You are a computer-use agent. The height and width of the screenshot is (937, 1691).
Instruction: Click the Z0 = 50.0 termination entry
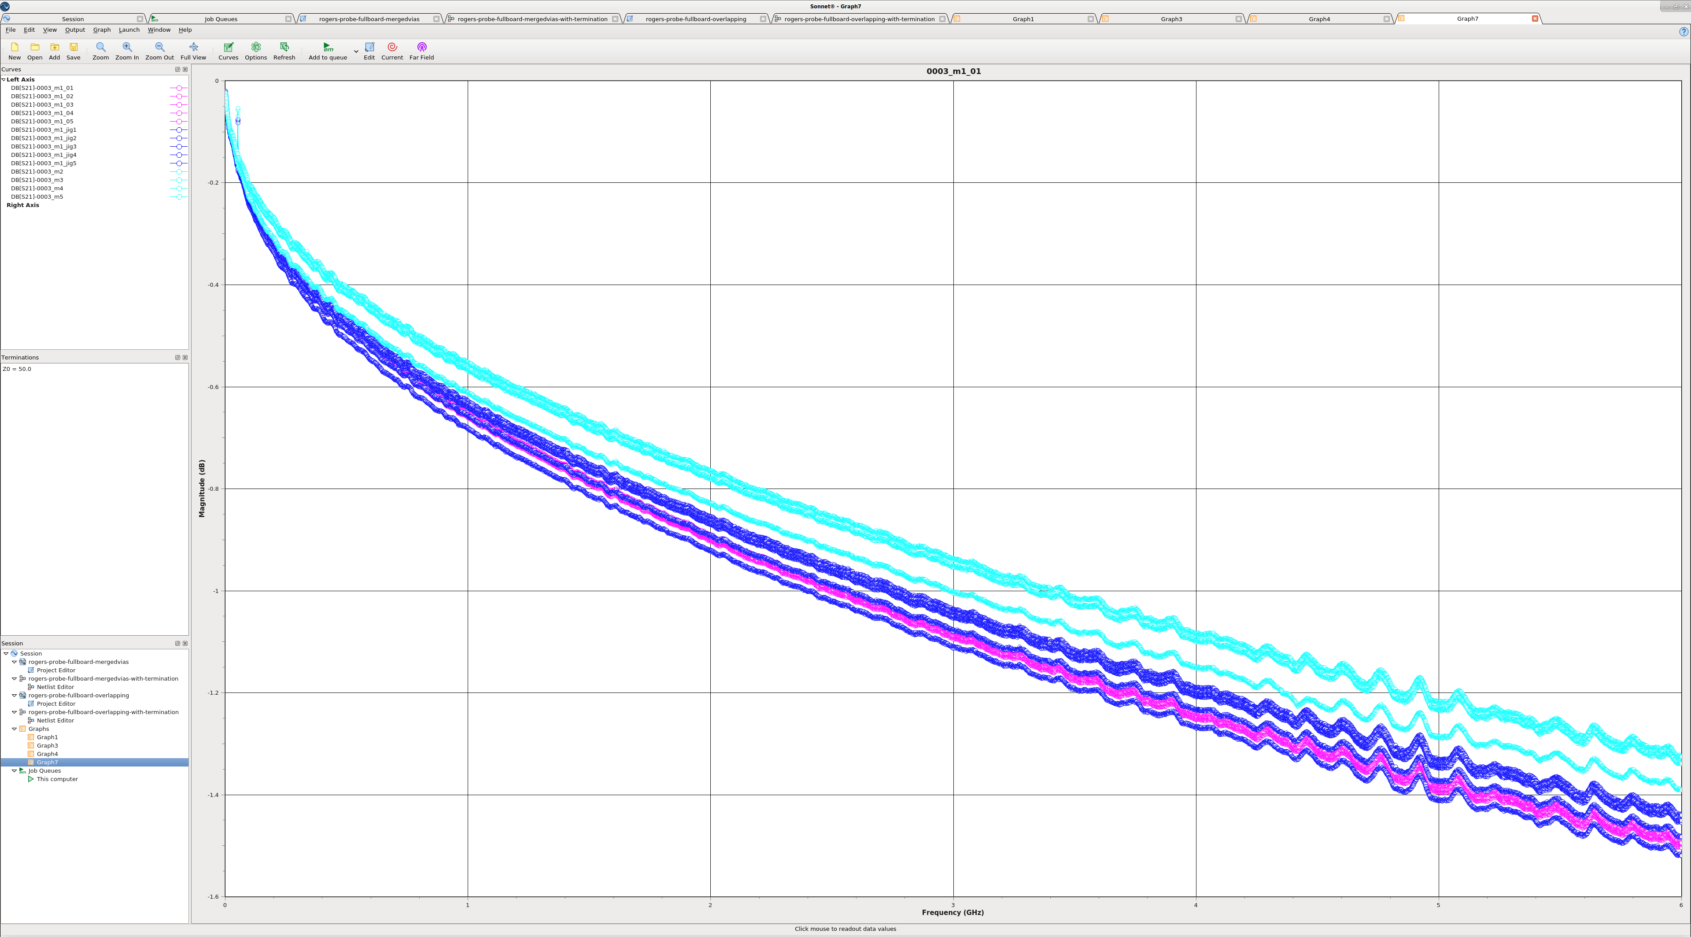click(17, 369)
